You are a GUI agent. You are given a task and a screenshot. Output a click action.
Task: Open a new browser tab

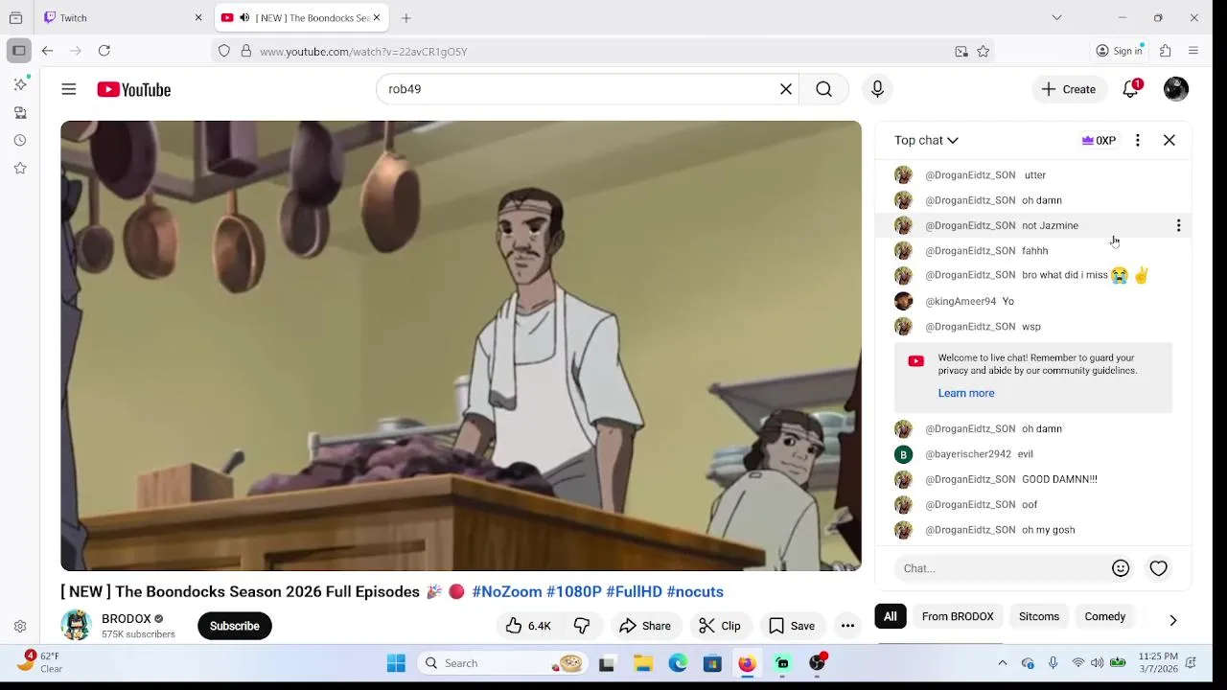[406, 17]
